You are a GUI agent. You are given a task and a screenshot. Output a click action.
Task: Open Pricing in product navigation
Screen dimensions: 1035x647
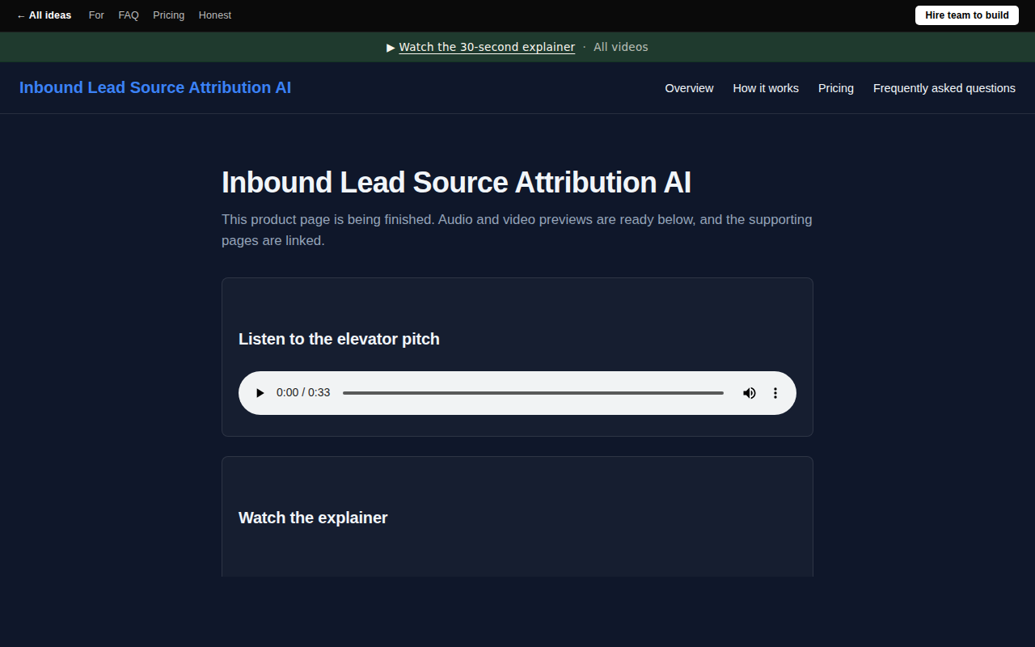(x=836, y=88)
